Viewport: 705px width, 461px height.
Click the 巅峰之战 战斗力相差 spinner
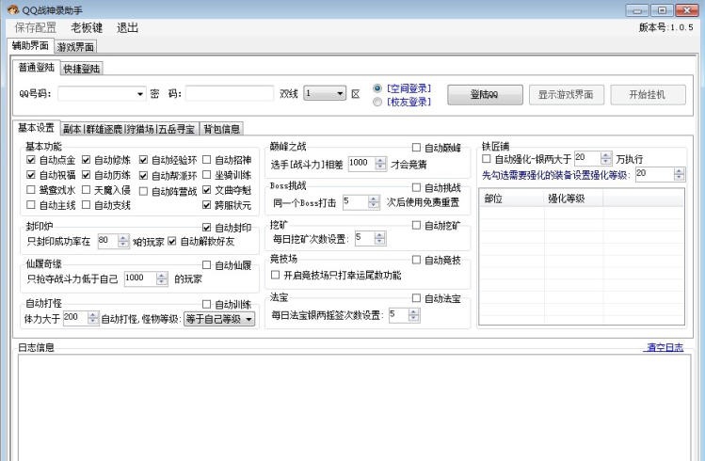coord(367,164)
